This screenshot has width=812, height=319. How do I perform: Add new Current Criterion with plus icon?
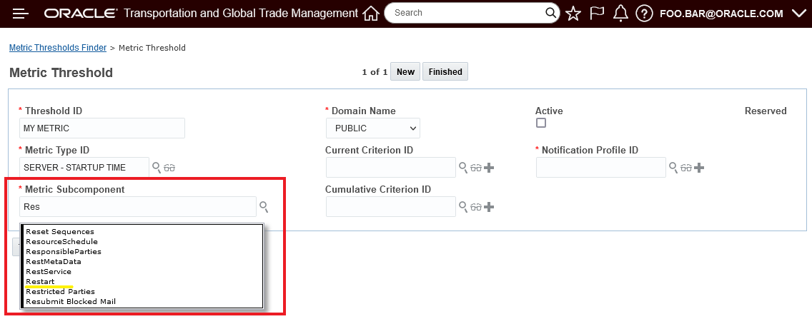[490, 168]
